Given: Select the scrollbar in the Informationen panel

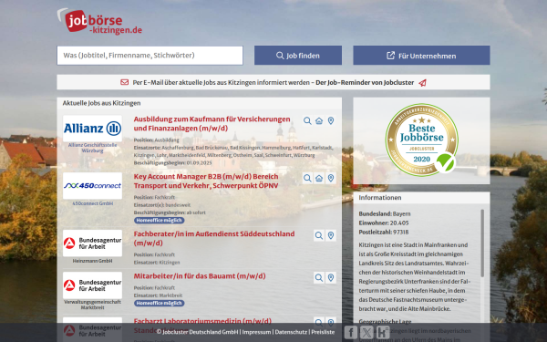Looking at the screenshot, I should [x=482, y=244].
